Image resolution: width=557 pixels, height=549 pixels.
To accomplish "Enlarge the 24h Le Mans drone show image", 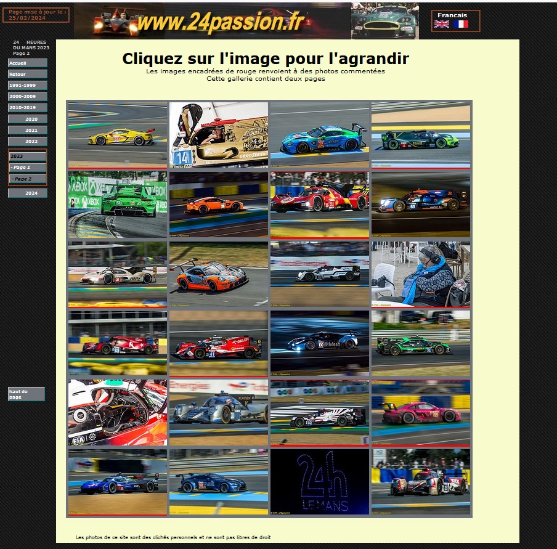I will click(x=320, y=482).
